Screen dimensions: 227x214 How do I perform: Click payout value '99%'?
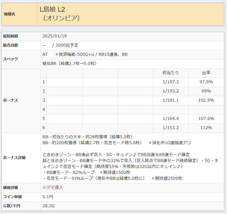click(x=206, y=91)
